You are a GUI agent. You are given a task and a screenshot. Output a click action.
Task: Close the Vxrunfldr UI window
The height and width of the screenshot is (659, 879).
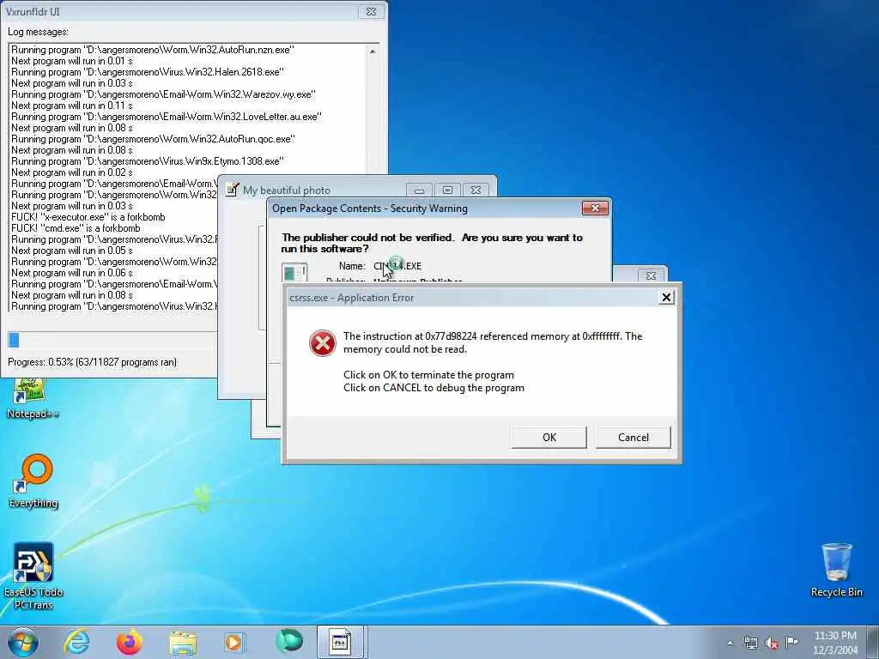[371, 11]
